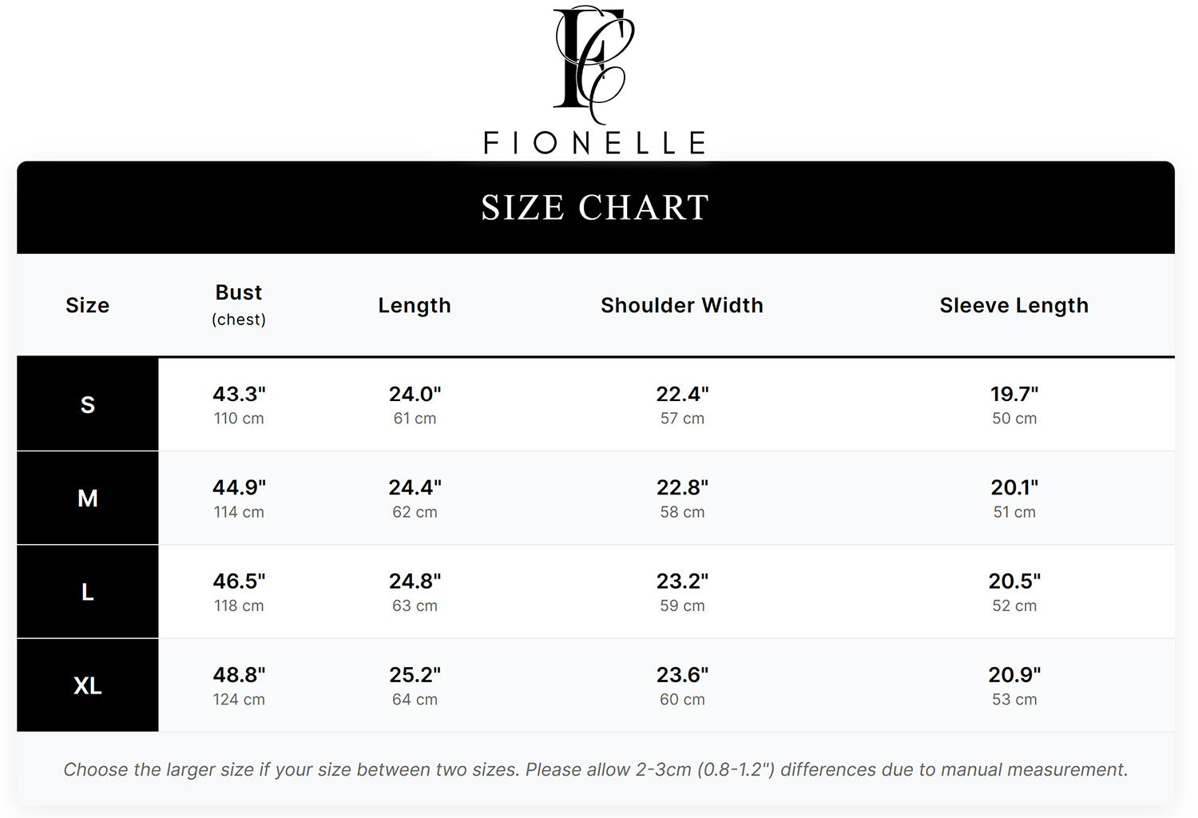Click the S size row label
The width and height of the screenshot is (1198, 818).
coord(88,404)
